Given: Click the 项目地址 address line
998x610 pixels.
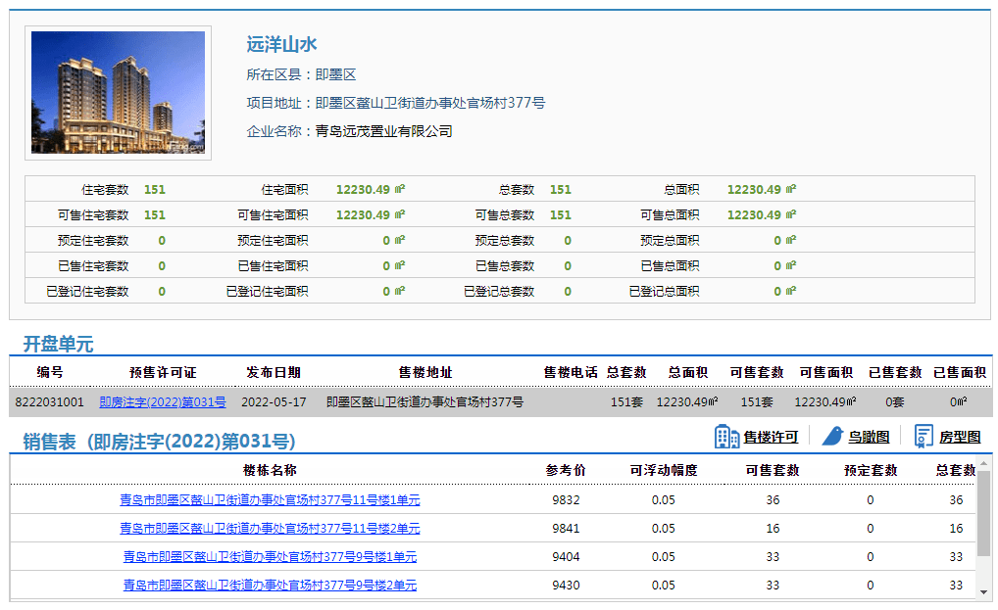Looking at the screenshot, I should point(396,103).
